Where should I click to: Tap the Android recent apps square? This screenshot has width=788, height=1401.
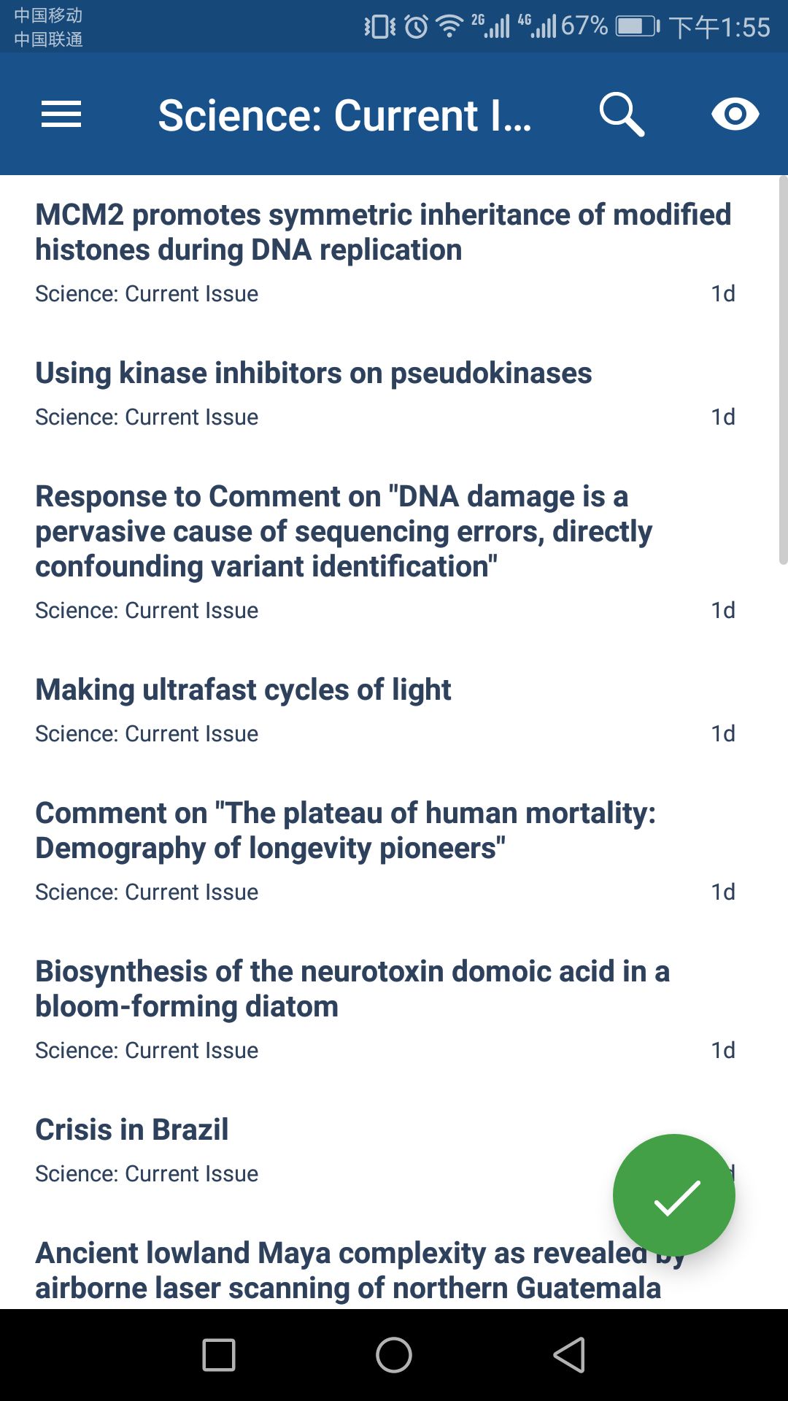[x=219, y=1355]
